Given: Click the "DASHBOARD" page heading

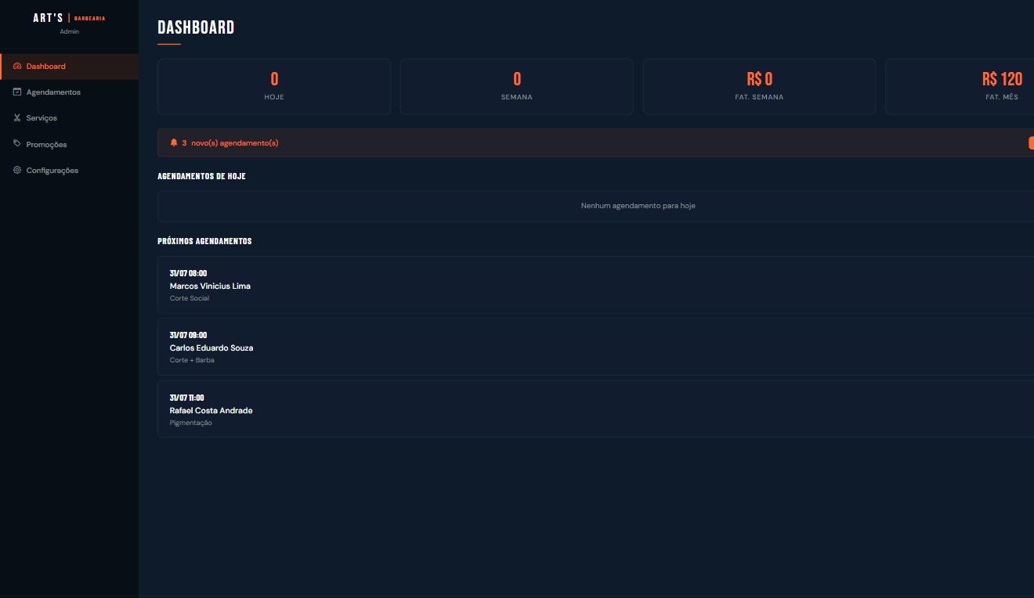Looking at the screenshot, I should [196, 27].
